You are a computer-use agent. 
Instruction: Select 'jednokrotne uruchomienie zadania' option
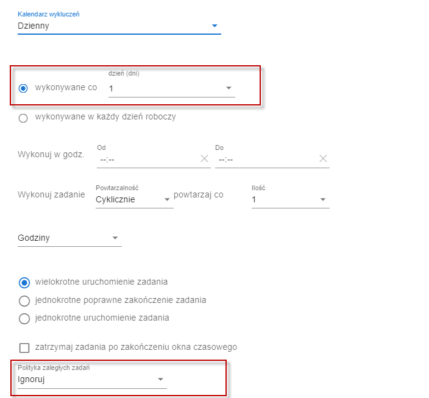24,318
